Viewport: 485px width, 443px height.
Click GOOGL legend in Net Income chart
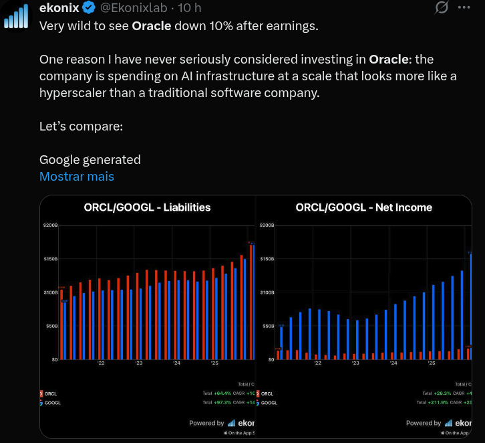(267, 403)
